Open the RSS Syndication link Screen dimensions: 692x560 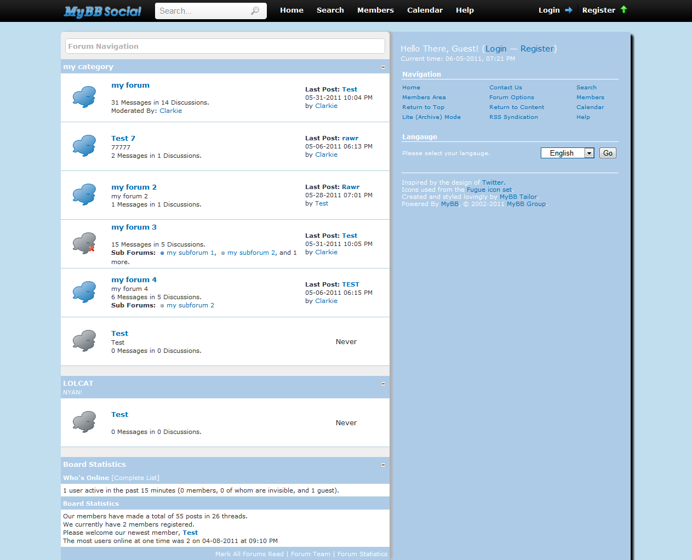pyautogui.click(x=513, y=117)
